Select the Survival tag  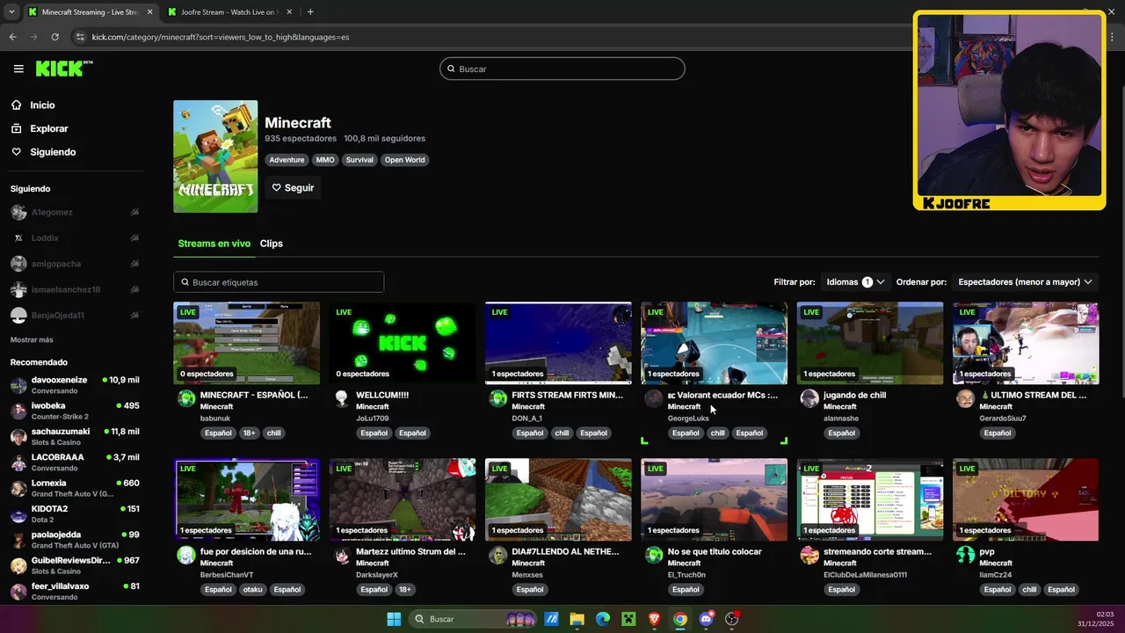coord(359,160)
